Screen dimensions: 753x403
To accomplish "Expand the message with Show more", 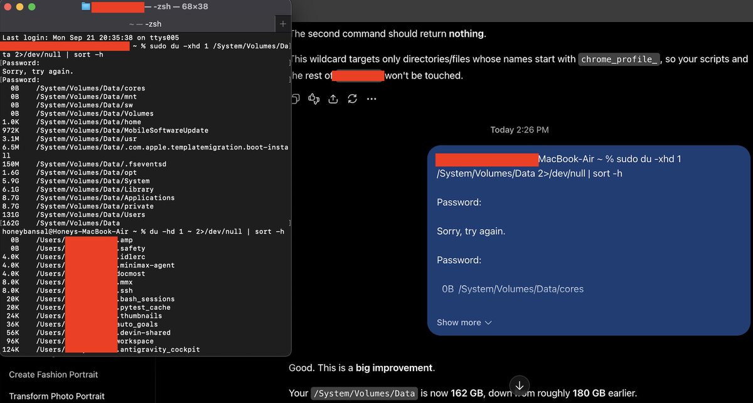I will [464, 323].
